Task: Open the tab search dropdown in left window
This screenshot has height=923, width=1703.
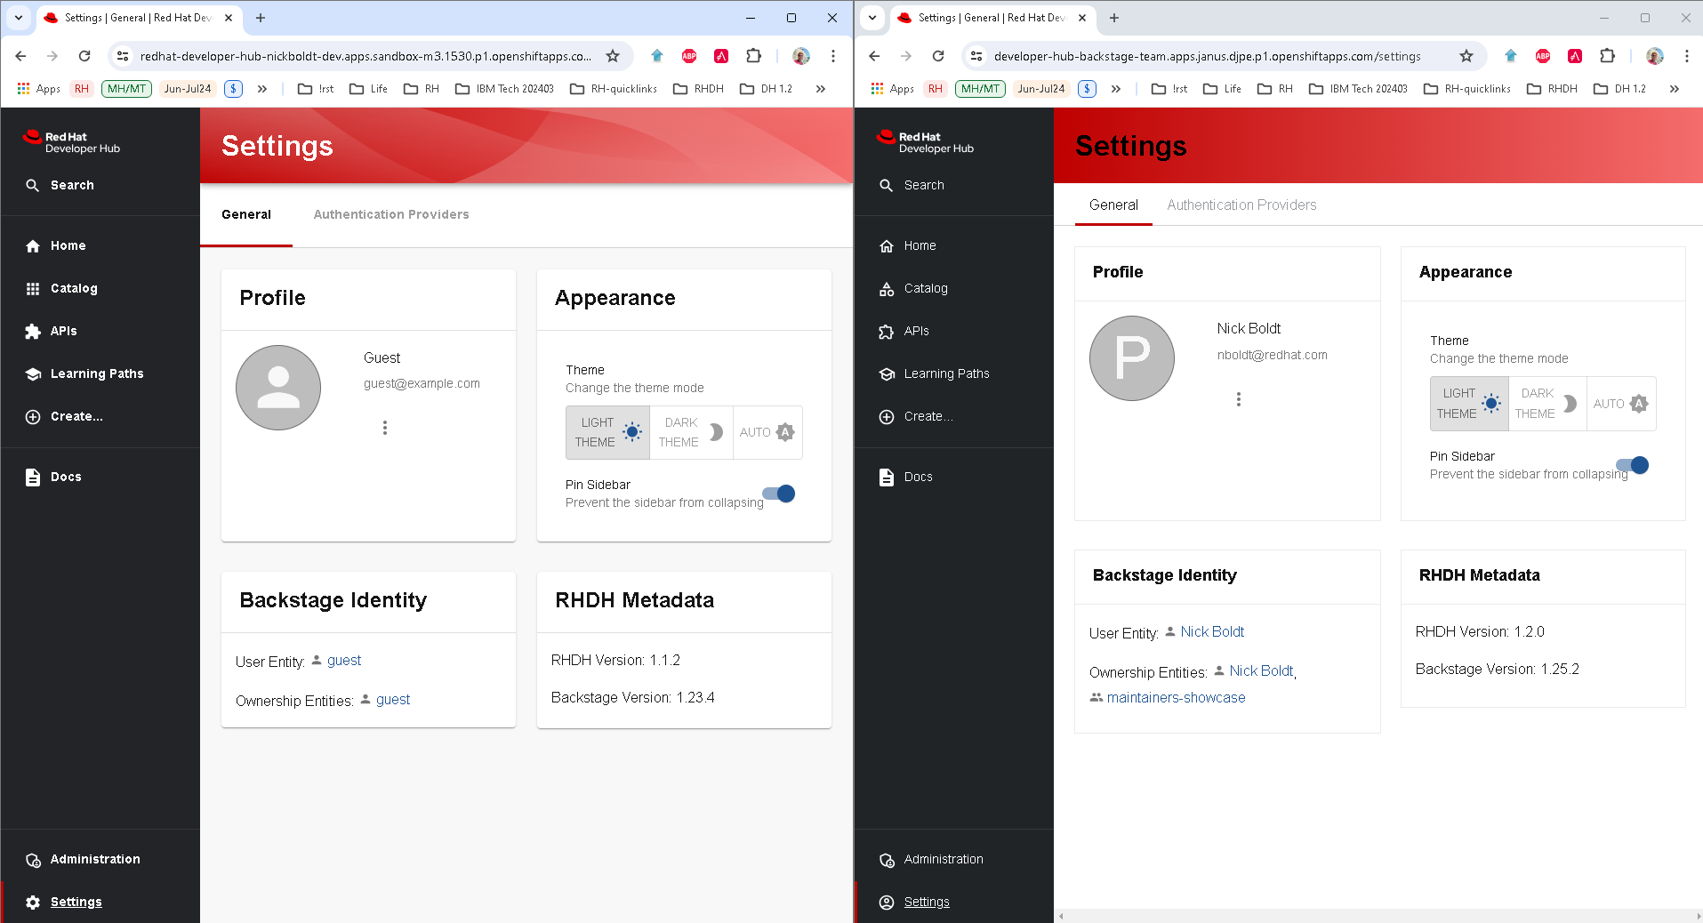Action: tap(19, 18)
